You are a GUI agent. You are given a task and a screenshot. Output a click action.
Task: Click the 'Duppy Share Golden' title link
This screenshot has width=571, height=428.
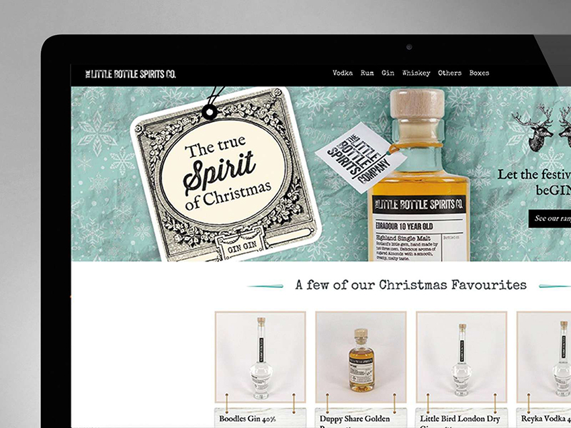coord(355,419)
